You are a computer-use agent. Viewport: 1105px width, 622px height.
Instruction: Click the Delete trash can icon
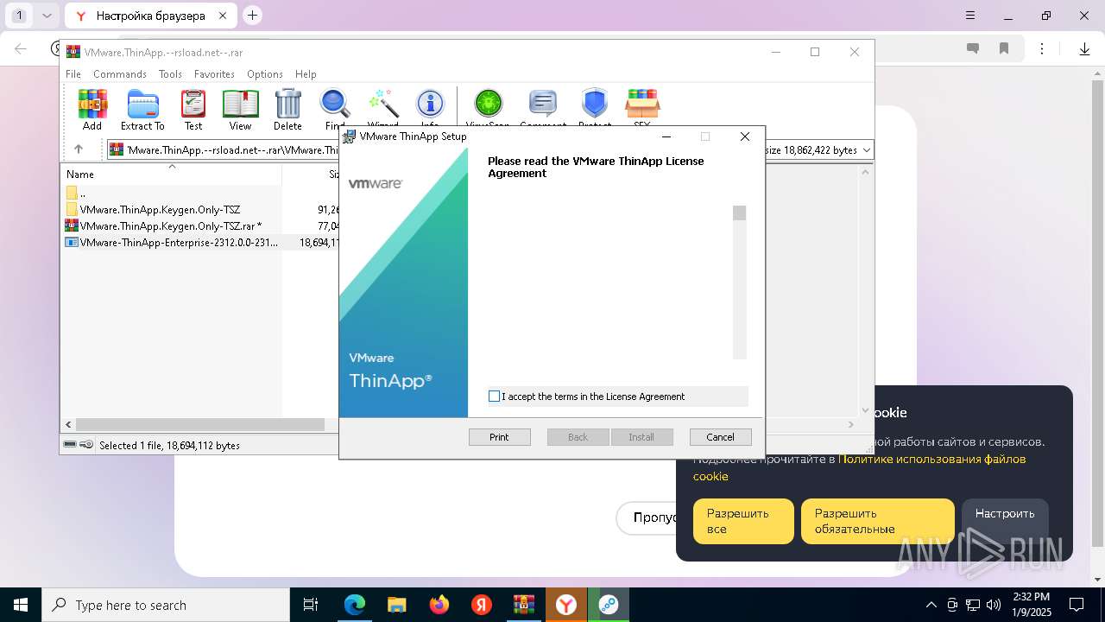point(287,109)
